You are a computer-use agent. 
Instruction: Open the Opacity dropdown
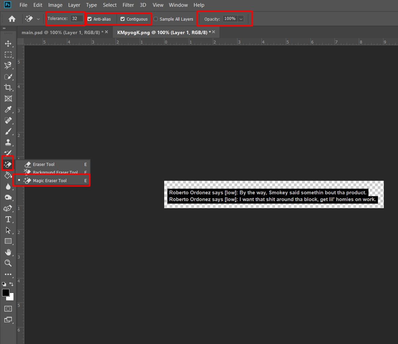241,19
